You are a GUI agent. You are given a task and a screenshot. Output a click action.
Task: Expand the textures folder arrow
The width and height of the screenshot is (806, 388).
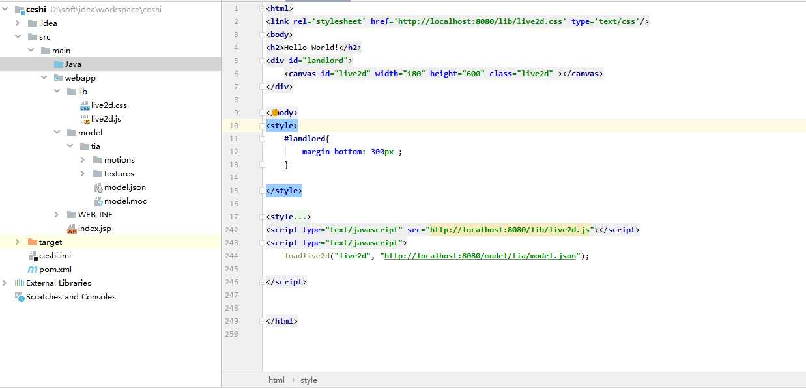tap(83, 174)
